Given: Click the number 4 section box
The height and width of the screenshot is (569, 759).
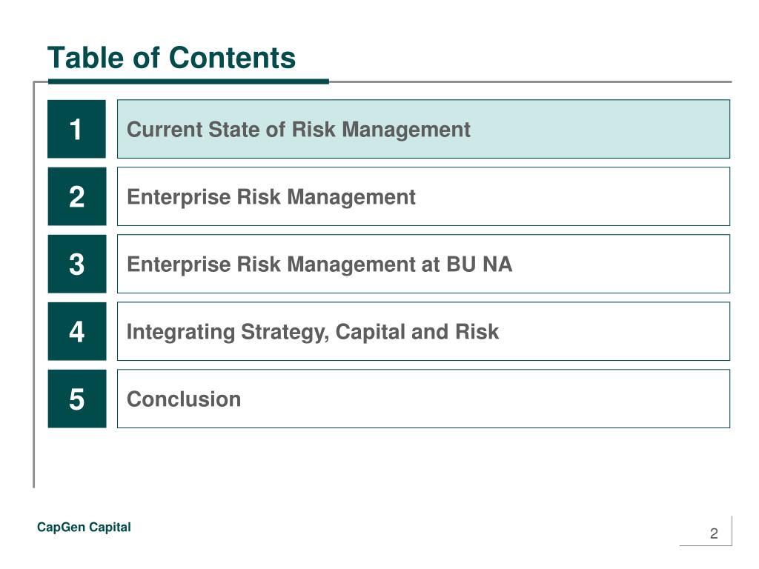Looking at the screenshot, I should 76,331.
